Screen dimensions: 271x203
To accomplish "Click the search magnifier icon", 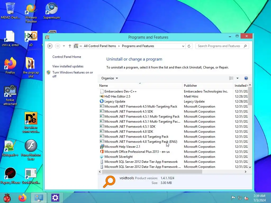I will 245,46.
